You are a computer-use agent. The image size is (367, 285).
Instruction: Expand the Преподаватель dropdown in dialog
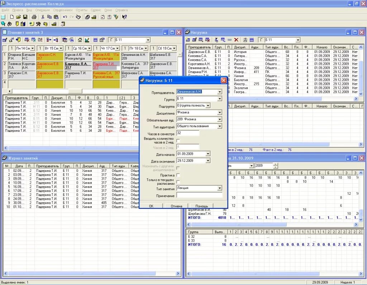tap(220, 92)
